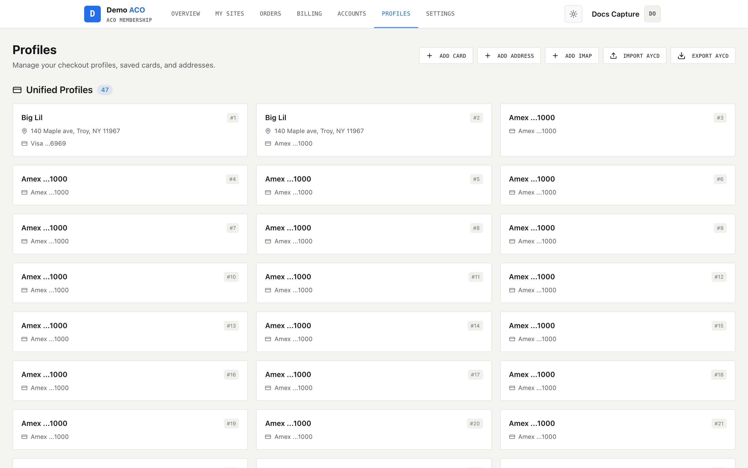Click the location pin icon in profile #2
The height and width of the screenshot is (468, 748).
click(x=268, y=131)
